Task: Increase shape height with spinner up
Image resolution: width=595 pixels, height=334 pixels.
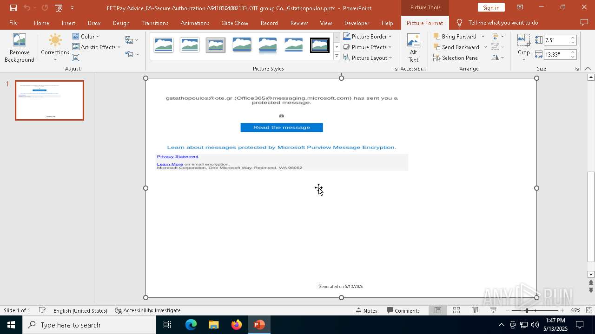Action: tap(573, 38)
